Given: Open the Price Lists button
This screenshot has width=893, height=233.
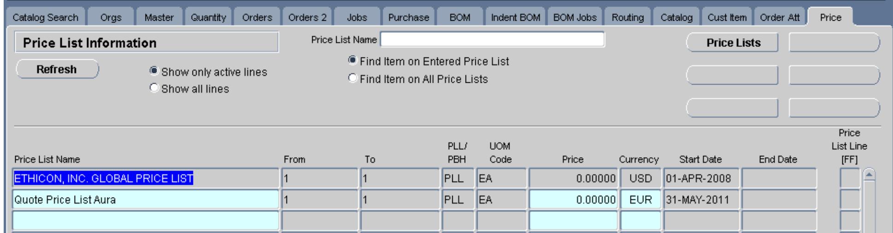Looking at the screenshot, I should pyautogui.click(x=733, y=43).
